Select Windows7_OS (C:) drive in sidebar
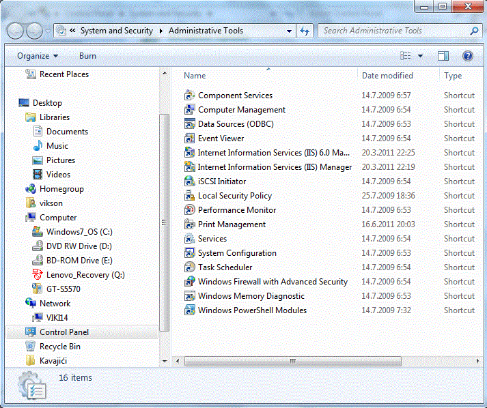487x408 pixels. [x=74, y=232]
